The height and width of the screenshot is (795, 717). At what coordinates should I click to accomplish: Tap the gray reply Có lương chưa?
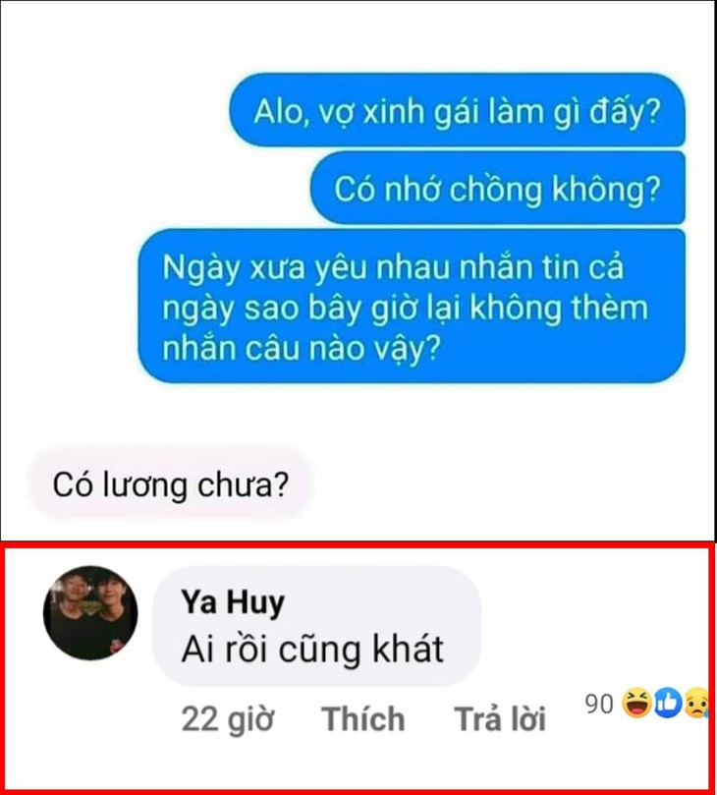click(x=170, y=484)
